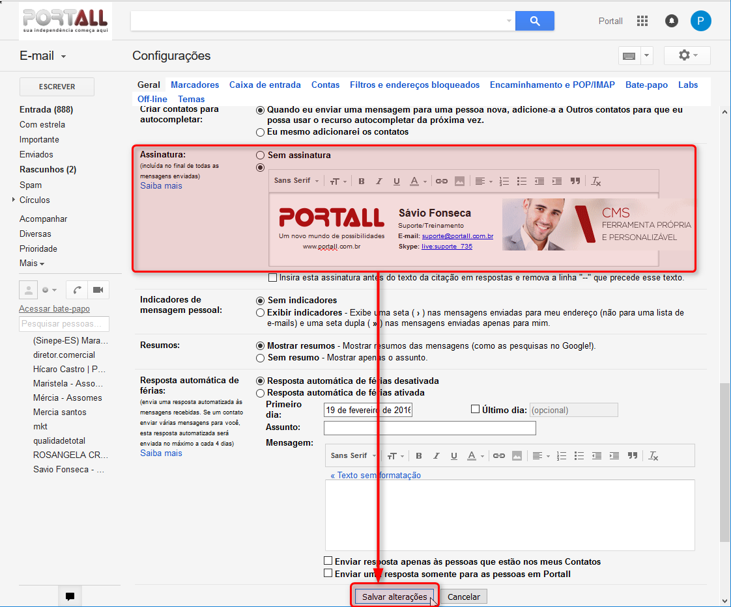Insert link using signature toolbar icon
This screenshot has height=607, width=731.
[442, 182]
